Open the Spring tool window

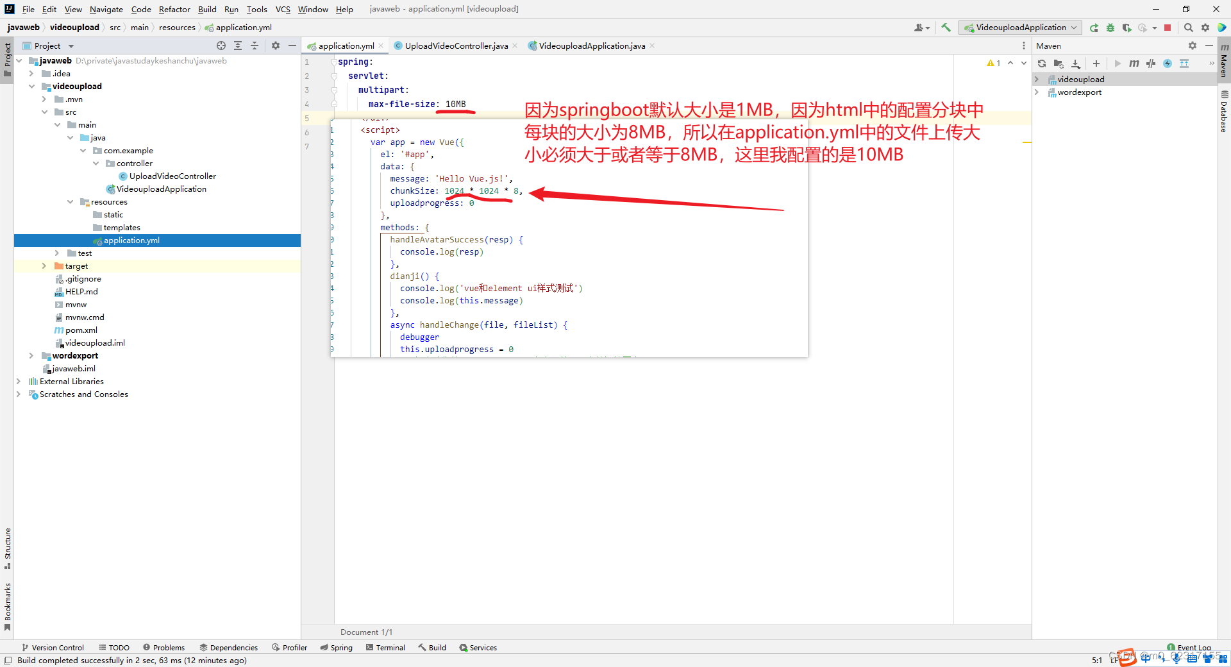click(337, 647)
